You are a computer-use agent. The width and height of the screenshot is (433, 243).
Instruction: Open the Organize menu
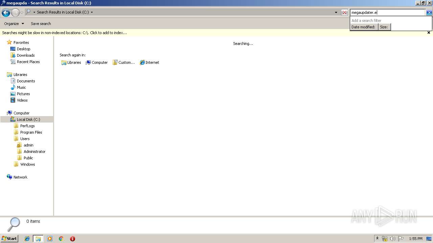pyautogui.click(x=14, y=24)
